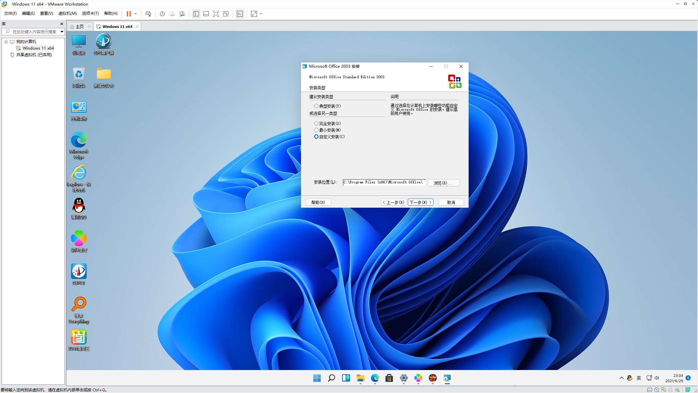Open File Explorer from the taskbar
This screenshot has width=698, height=393.
tap(361, 378)
